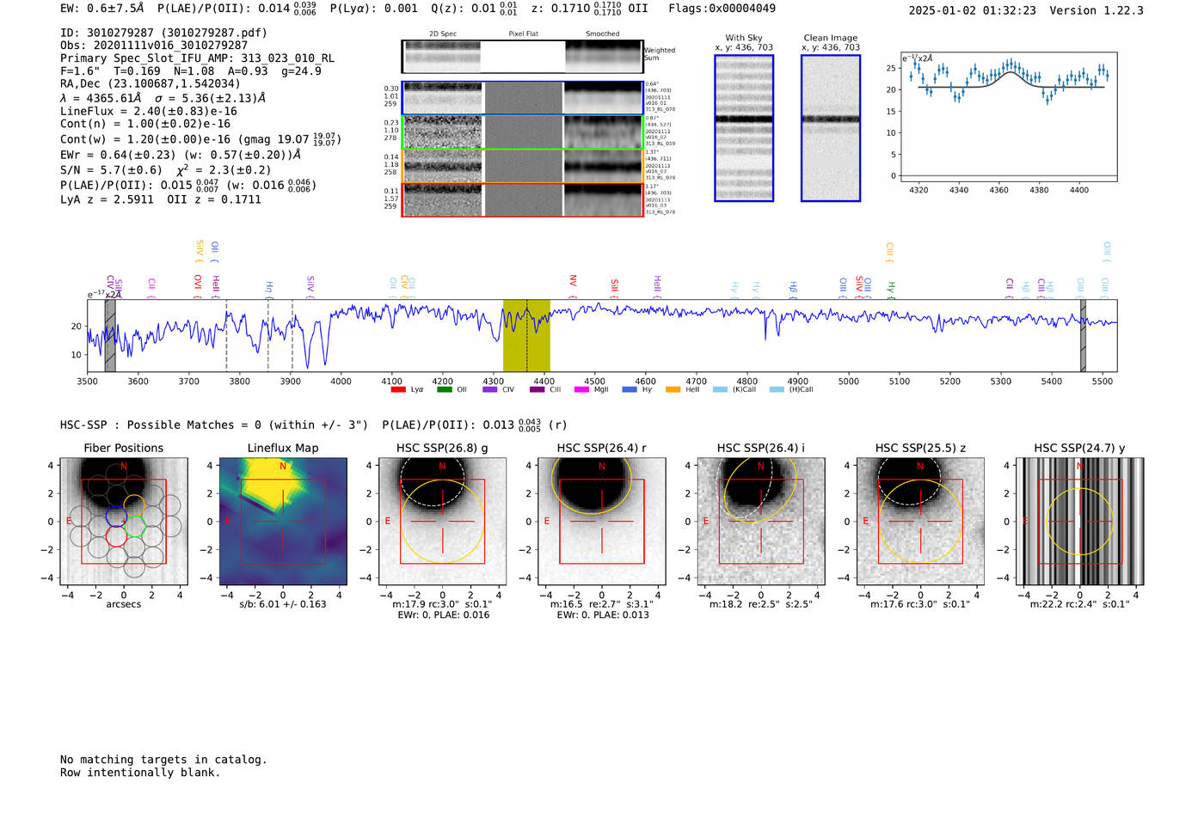
Task: Click the Primary Spec_Slot_IFU_AMP value
Action: pos(288,58)
